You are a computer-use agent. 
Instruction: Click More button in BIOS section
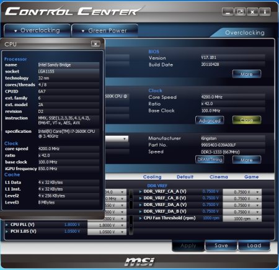click(247, 74)
